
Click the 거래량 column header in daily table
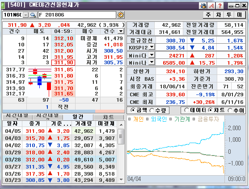point(84,123)
